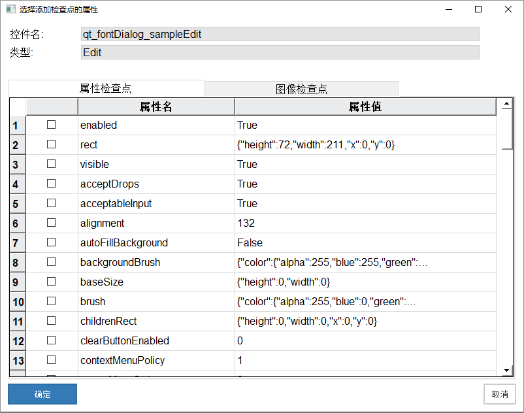
Task: Check the enabled property checkbox
Action: point(51,125)
